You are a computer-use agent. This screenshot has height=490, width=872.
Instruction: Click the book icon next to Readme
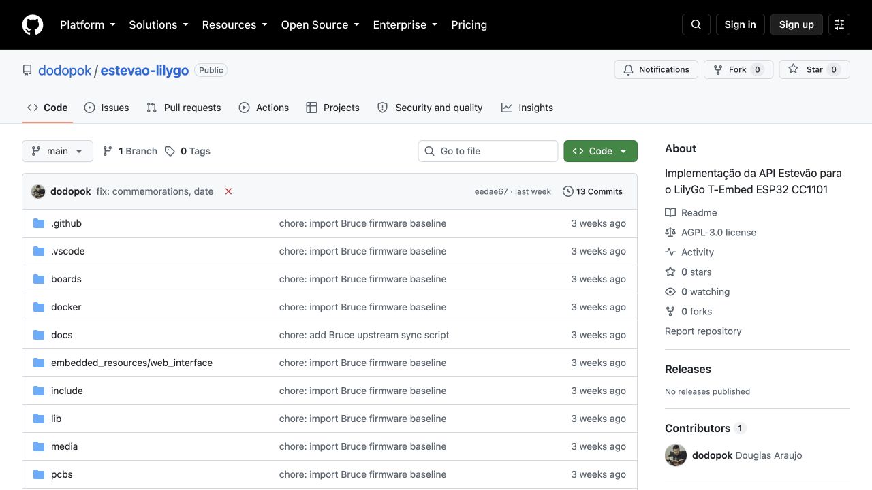pos(670,212)
